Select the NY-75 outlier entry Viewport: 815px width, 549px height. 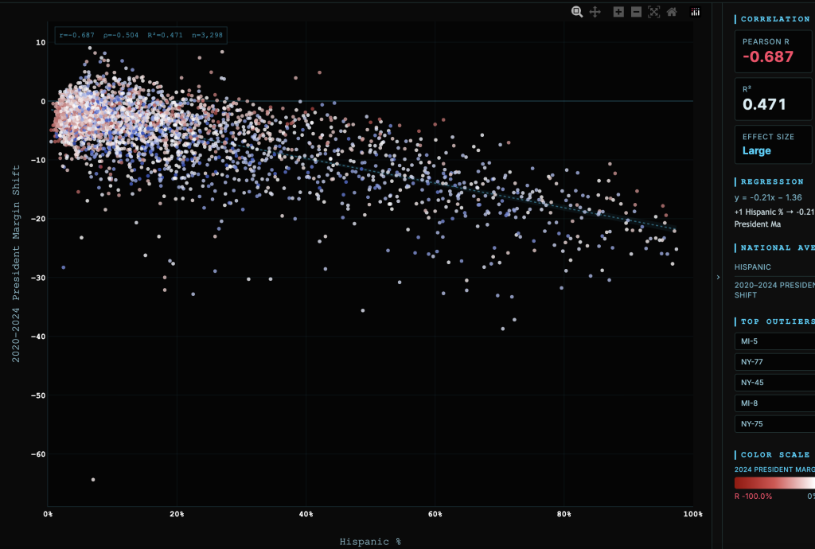point(774,424)
